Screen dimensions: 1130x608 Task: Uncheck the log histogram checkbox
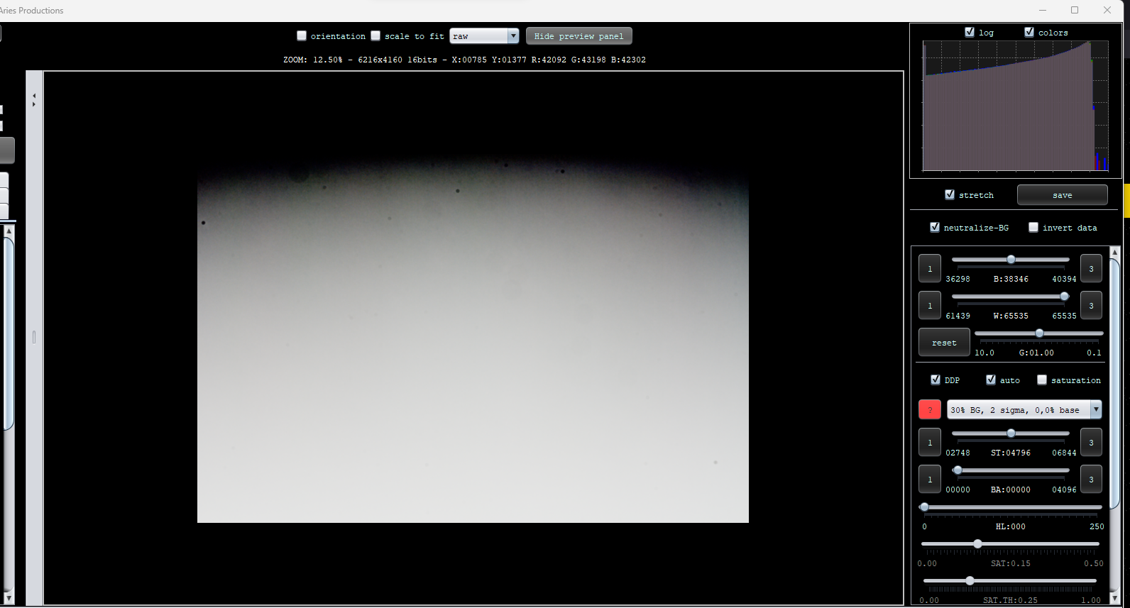click(x=970, y=32)
